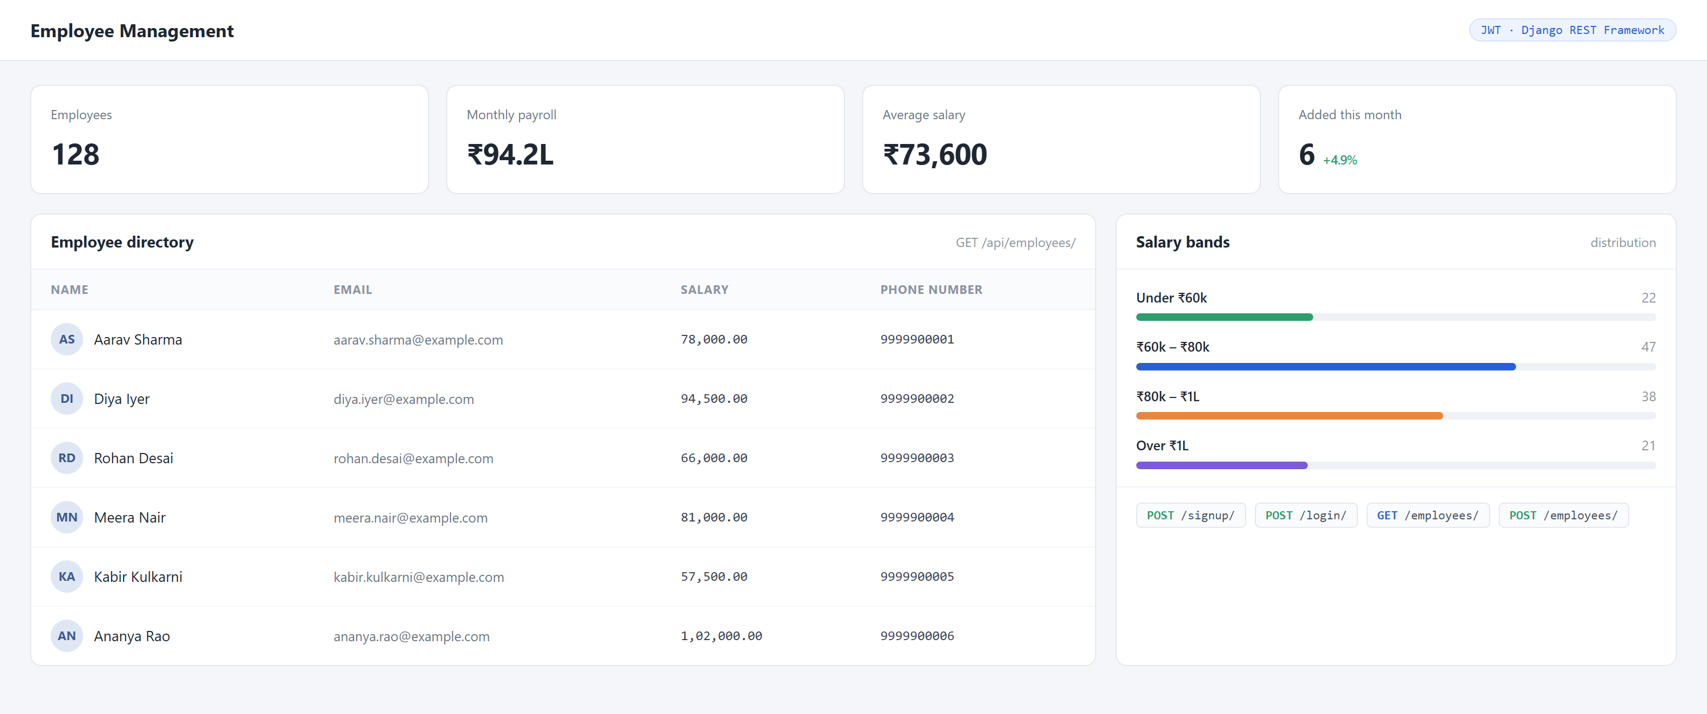
Task: Select the name Diya Iyer
Action: (122, 399)
